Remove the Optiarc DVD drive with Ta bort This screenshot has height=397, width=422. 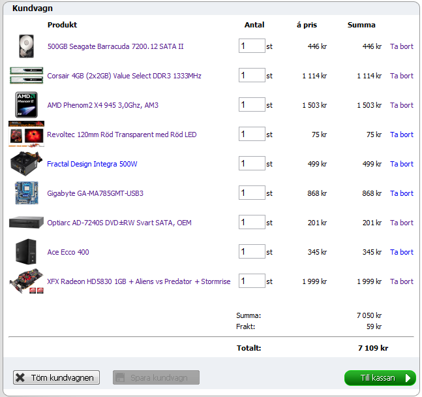point(401,223)
